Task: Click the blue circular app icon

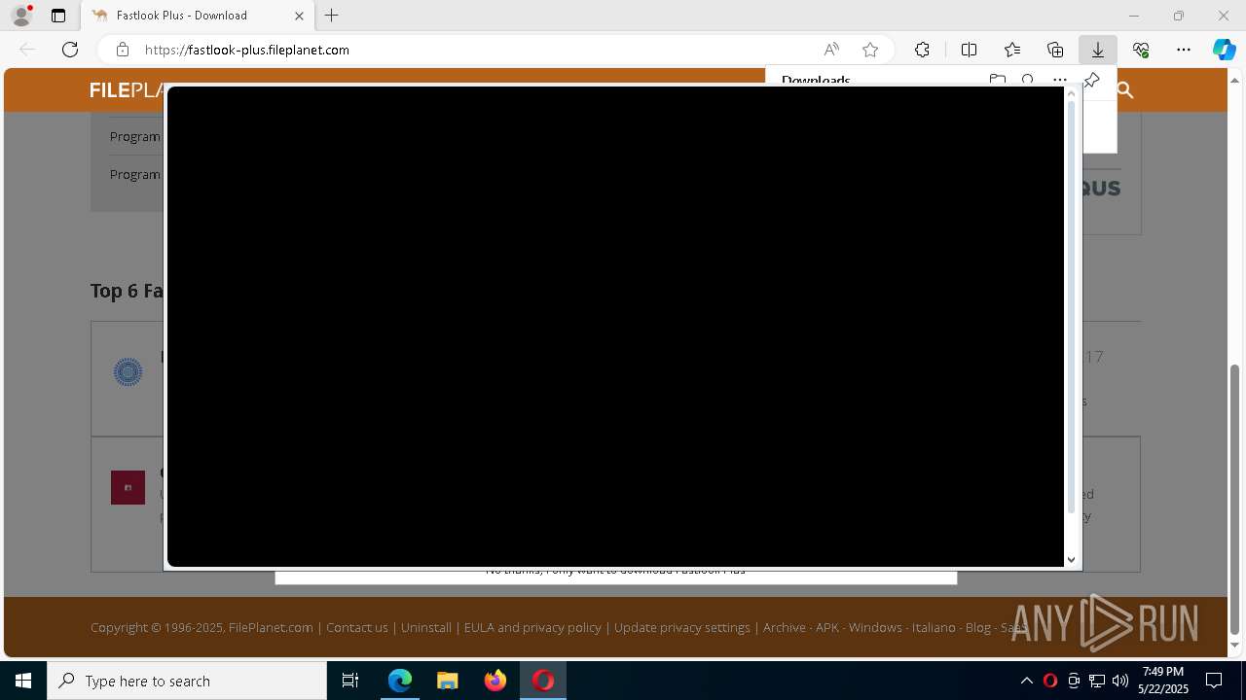Action: (128, 372)
